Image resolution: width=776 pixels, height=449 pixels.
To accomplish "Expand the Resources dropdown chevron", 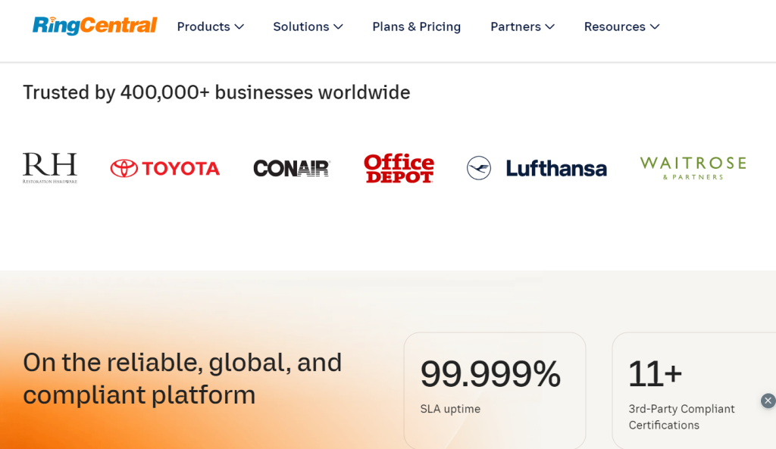I will [655, 27].
